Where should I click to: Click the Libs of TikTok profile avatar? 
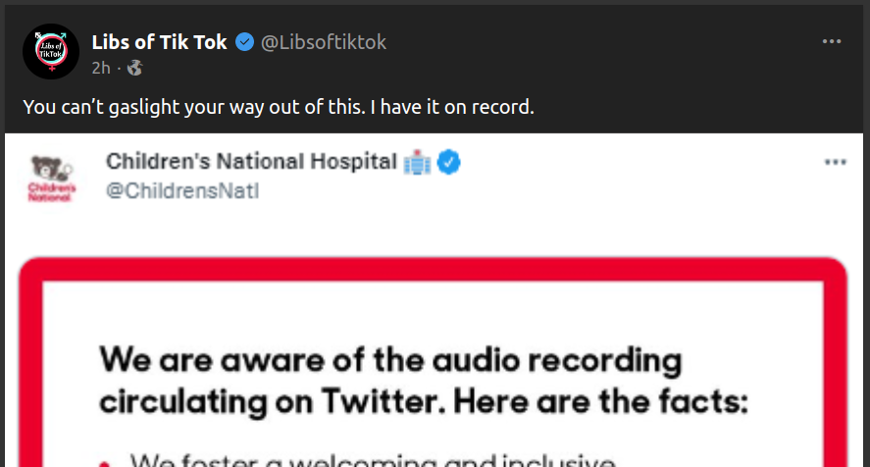point(50,52)
